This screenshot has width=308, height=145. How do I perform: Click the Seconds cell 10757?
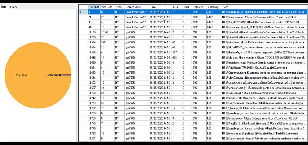coord(94,108)
